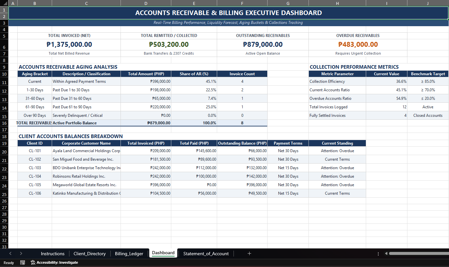
Task: Select Total Invoiced value ₱1,375,000.00
Action: coord(69,44)
